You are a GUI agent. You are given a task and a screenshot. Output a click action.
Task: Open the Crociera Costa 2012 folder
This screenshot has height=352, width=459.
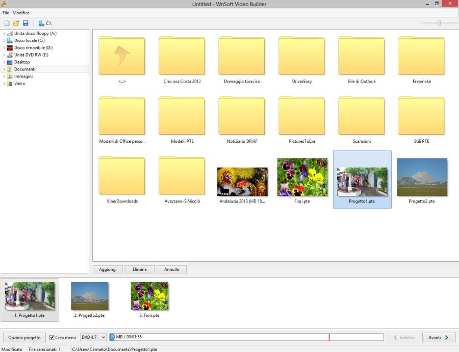point(182,56)
